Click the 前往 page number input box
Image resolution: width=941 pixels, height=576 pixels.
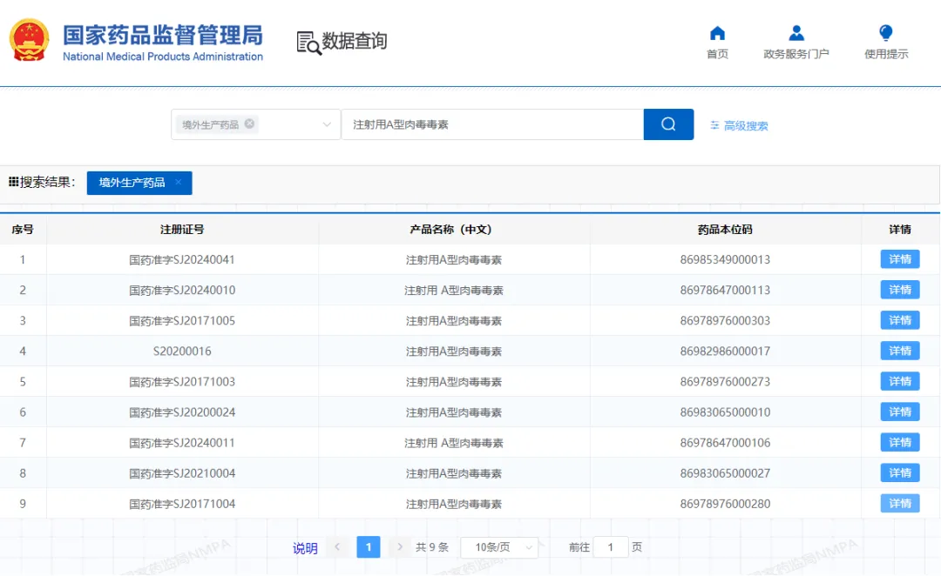coord(610,546)
